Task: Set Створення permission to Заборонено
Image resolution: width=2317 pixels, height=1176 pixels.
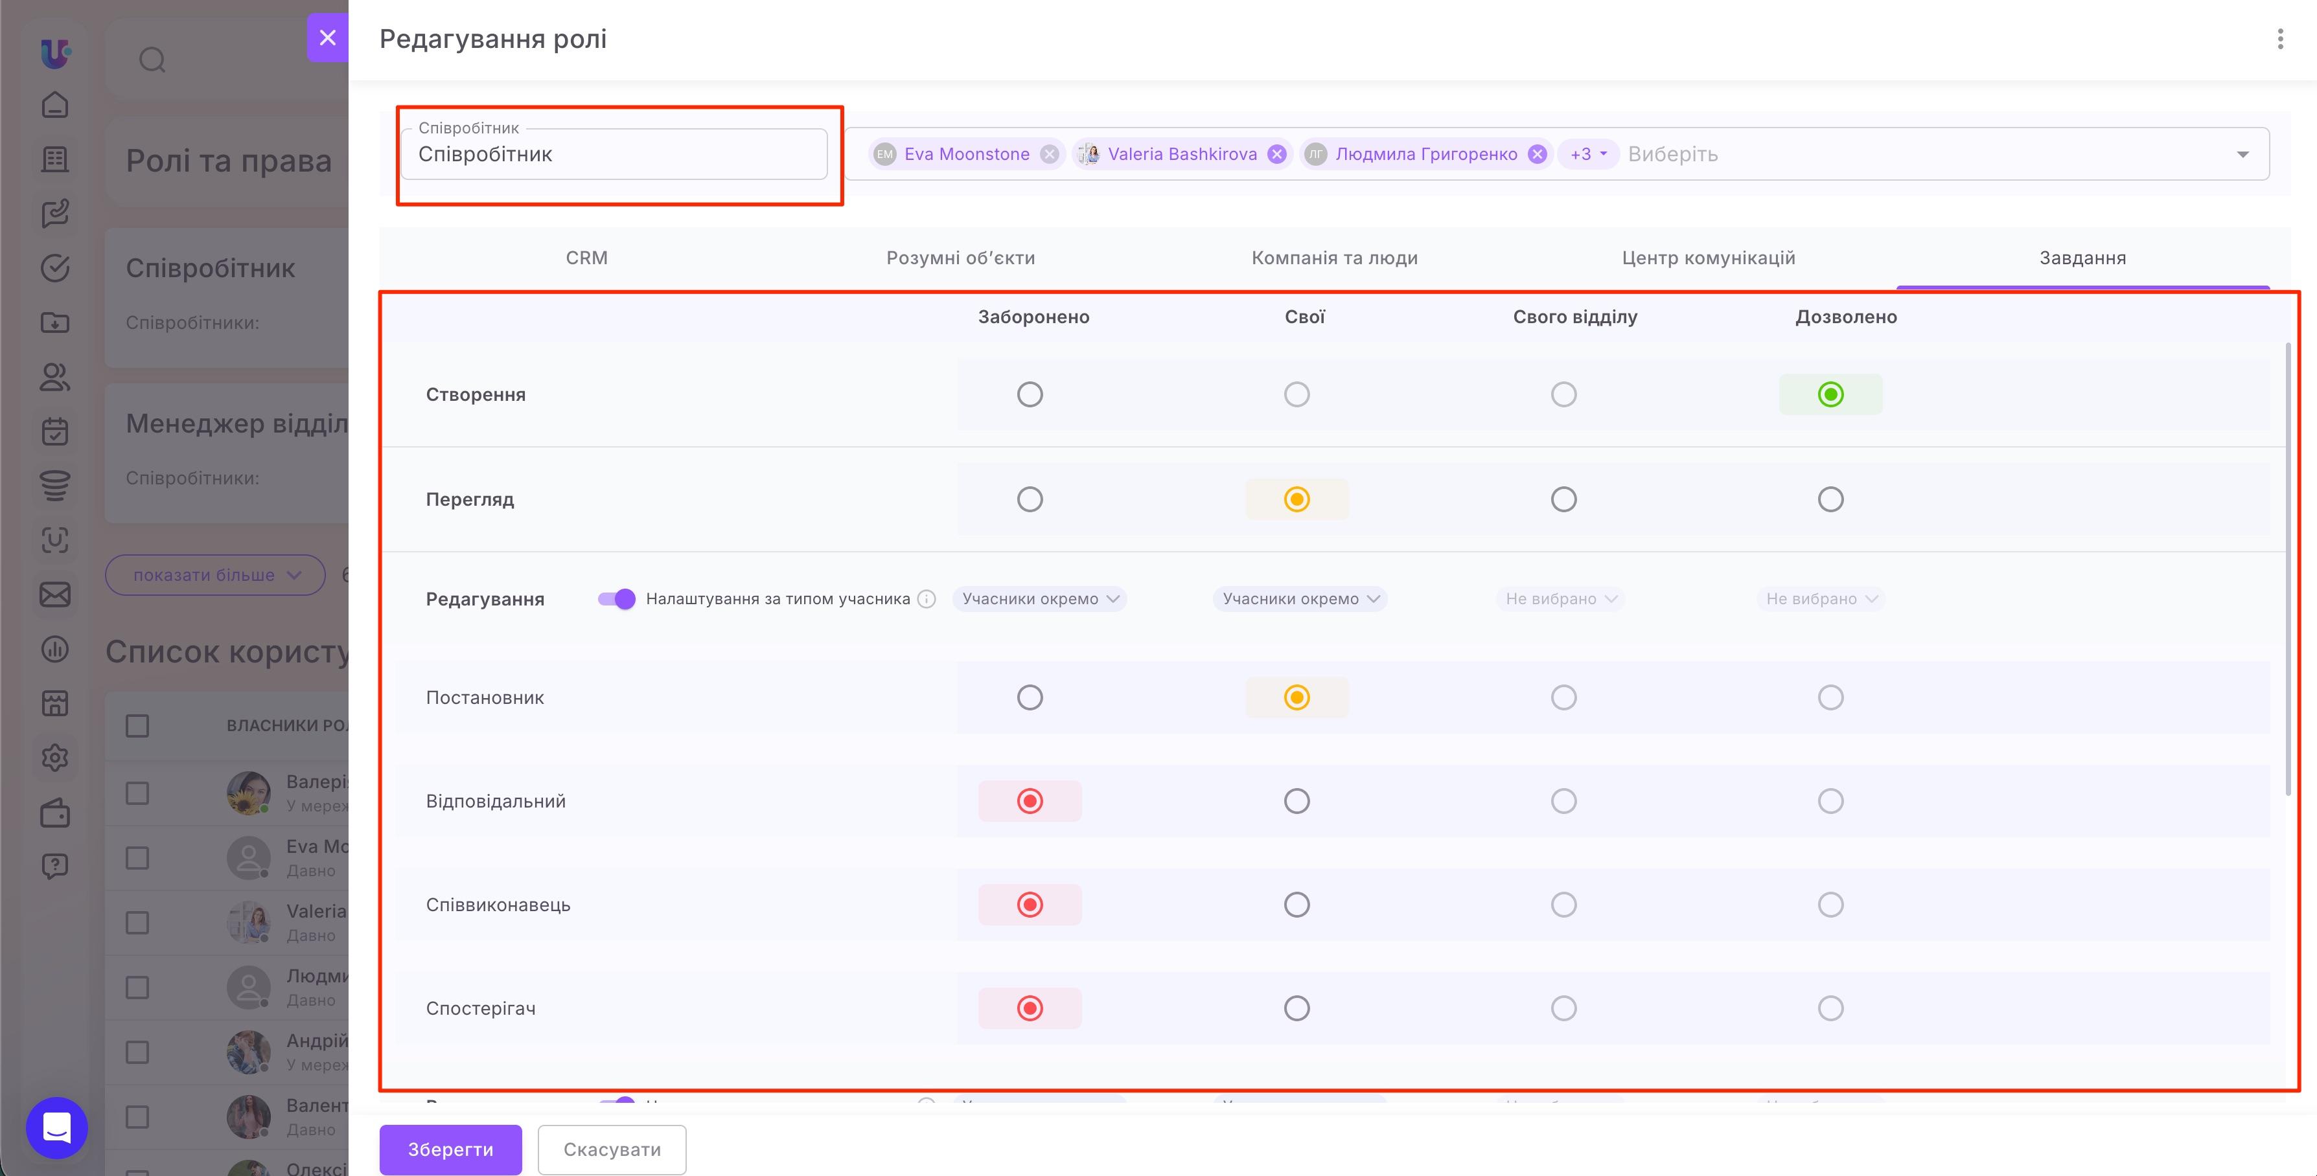Action: (1030, 394)
